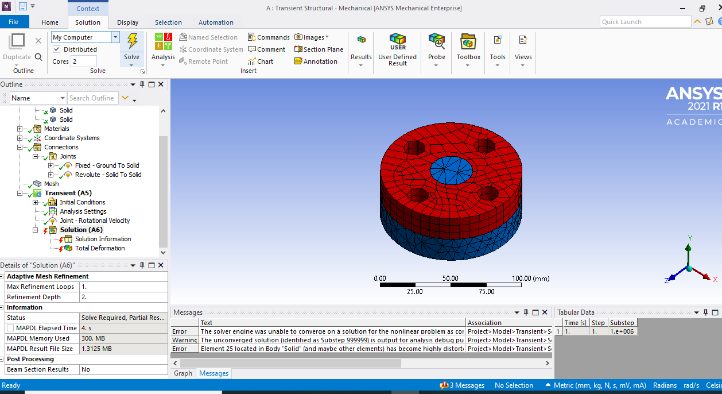Click the Named Selection button
722x394 pixels.
point(209,37)
